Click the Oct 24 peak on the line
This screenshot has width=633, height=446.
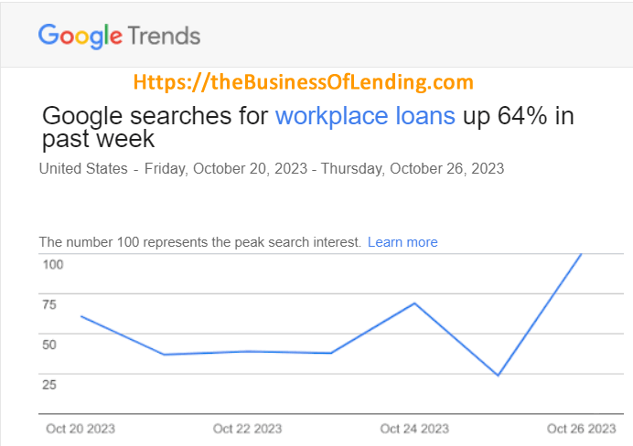(x=414, y=303)
